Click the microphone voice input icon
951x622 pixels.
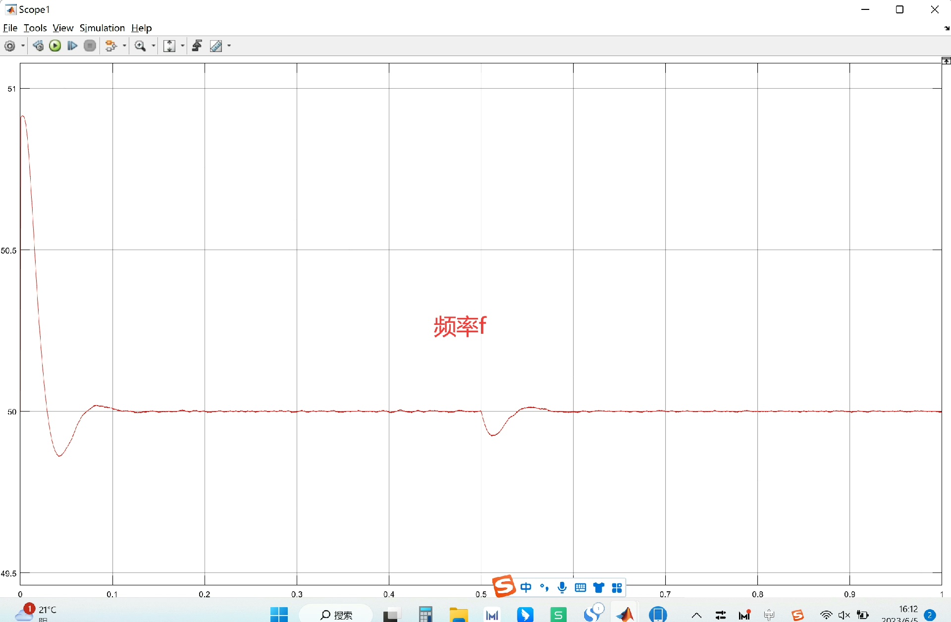(562, 588)
